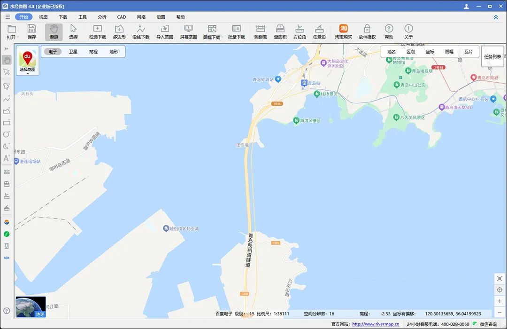Collapse the ribbon with the double chevron
This screenshot has height=329, width=507.
click(x=496, y=17)
